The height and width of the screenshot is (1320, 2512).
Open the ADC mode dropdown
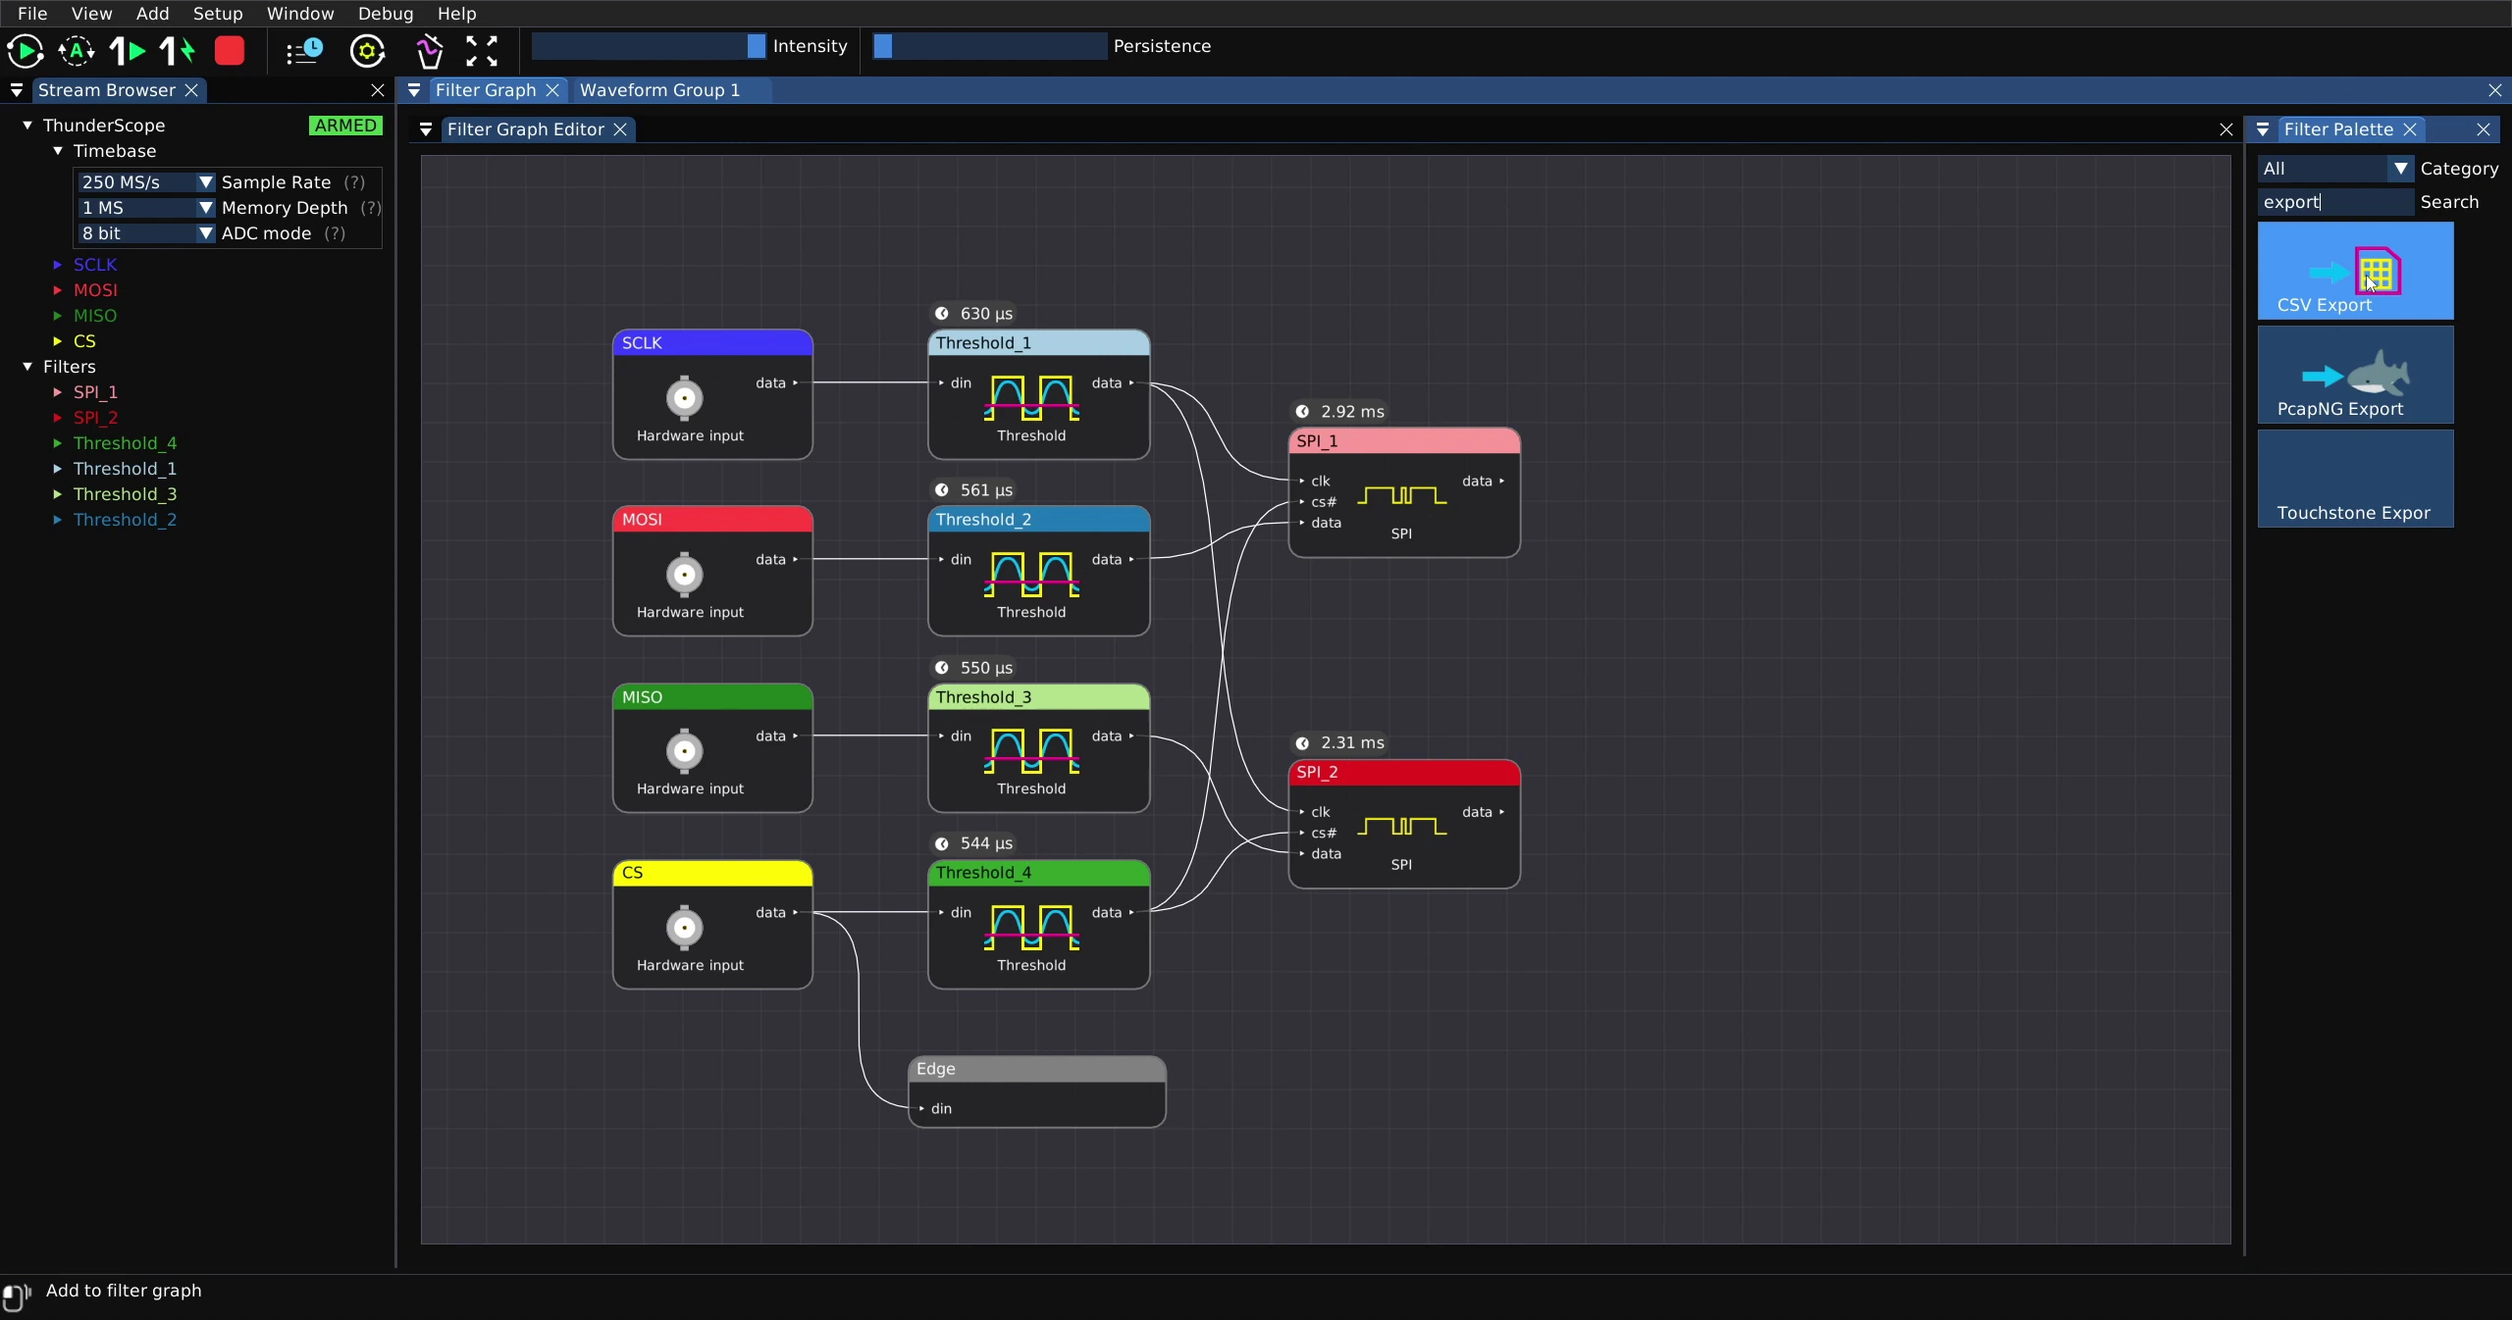click(145, 233)
